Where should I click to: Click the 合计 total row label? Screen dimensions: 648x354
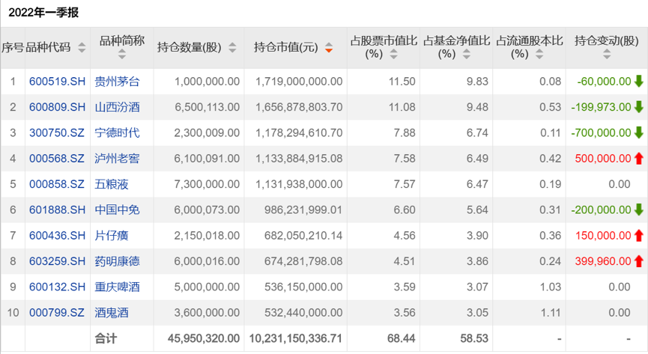(106, 338)
